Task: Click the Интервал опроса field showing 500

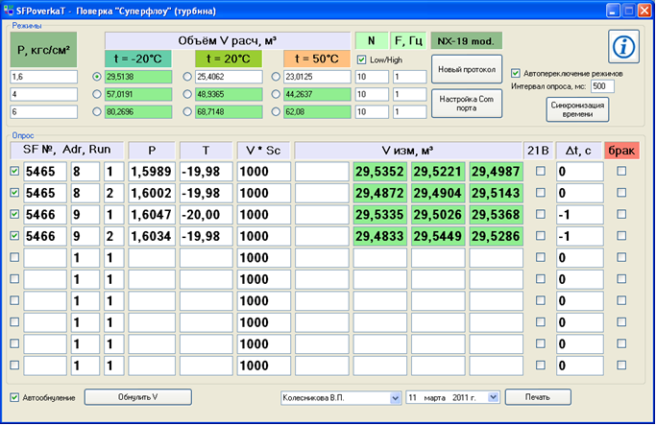Action: [602, 86]
